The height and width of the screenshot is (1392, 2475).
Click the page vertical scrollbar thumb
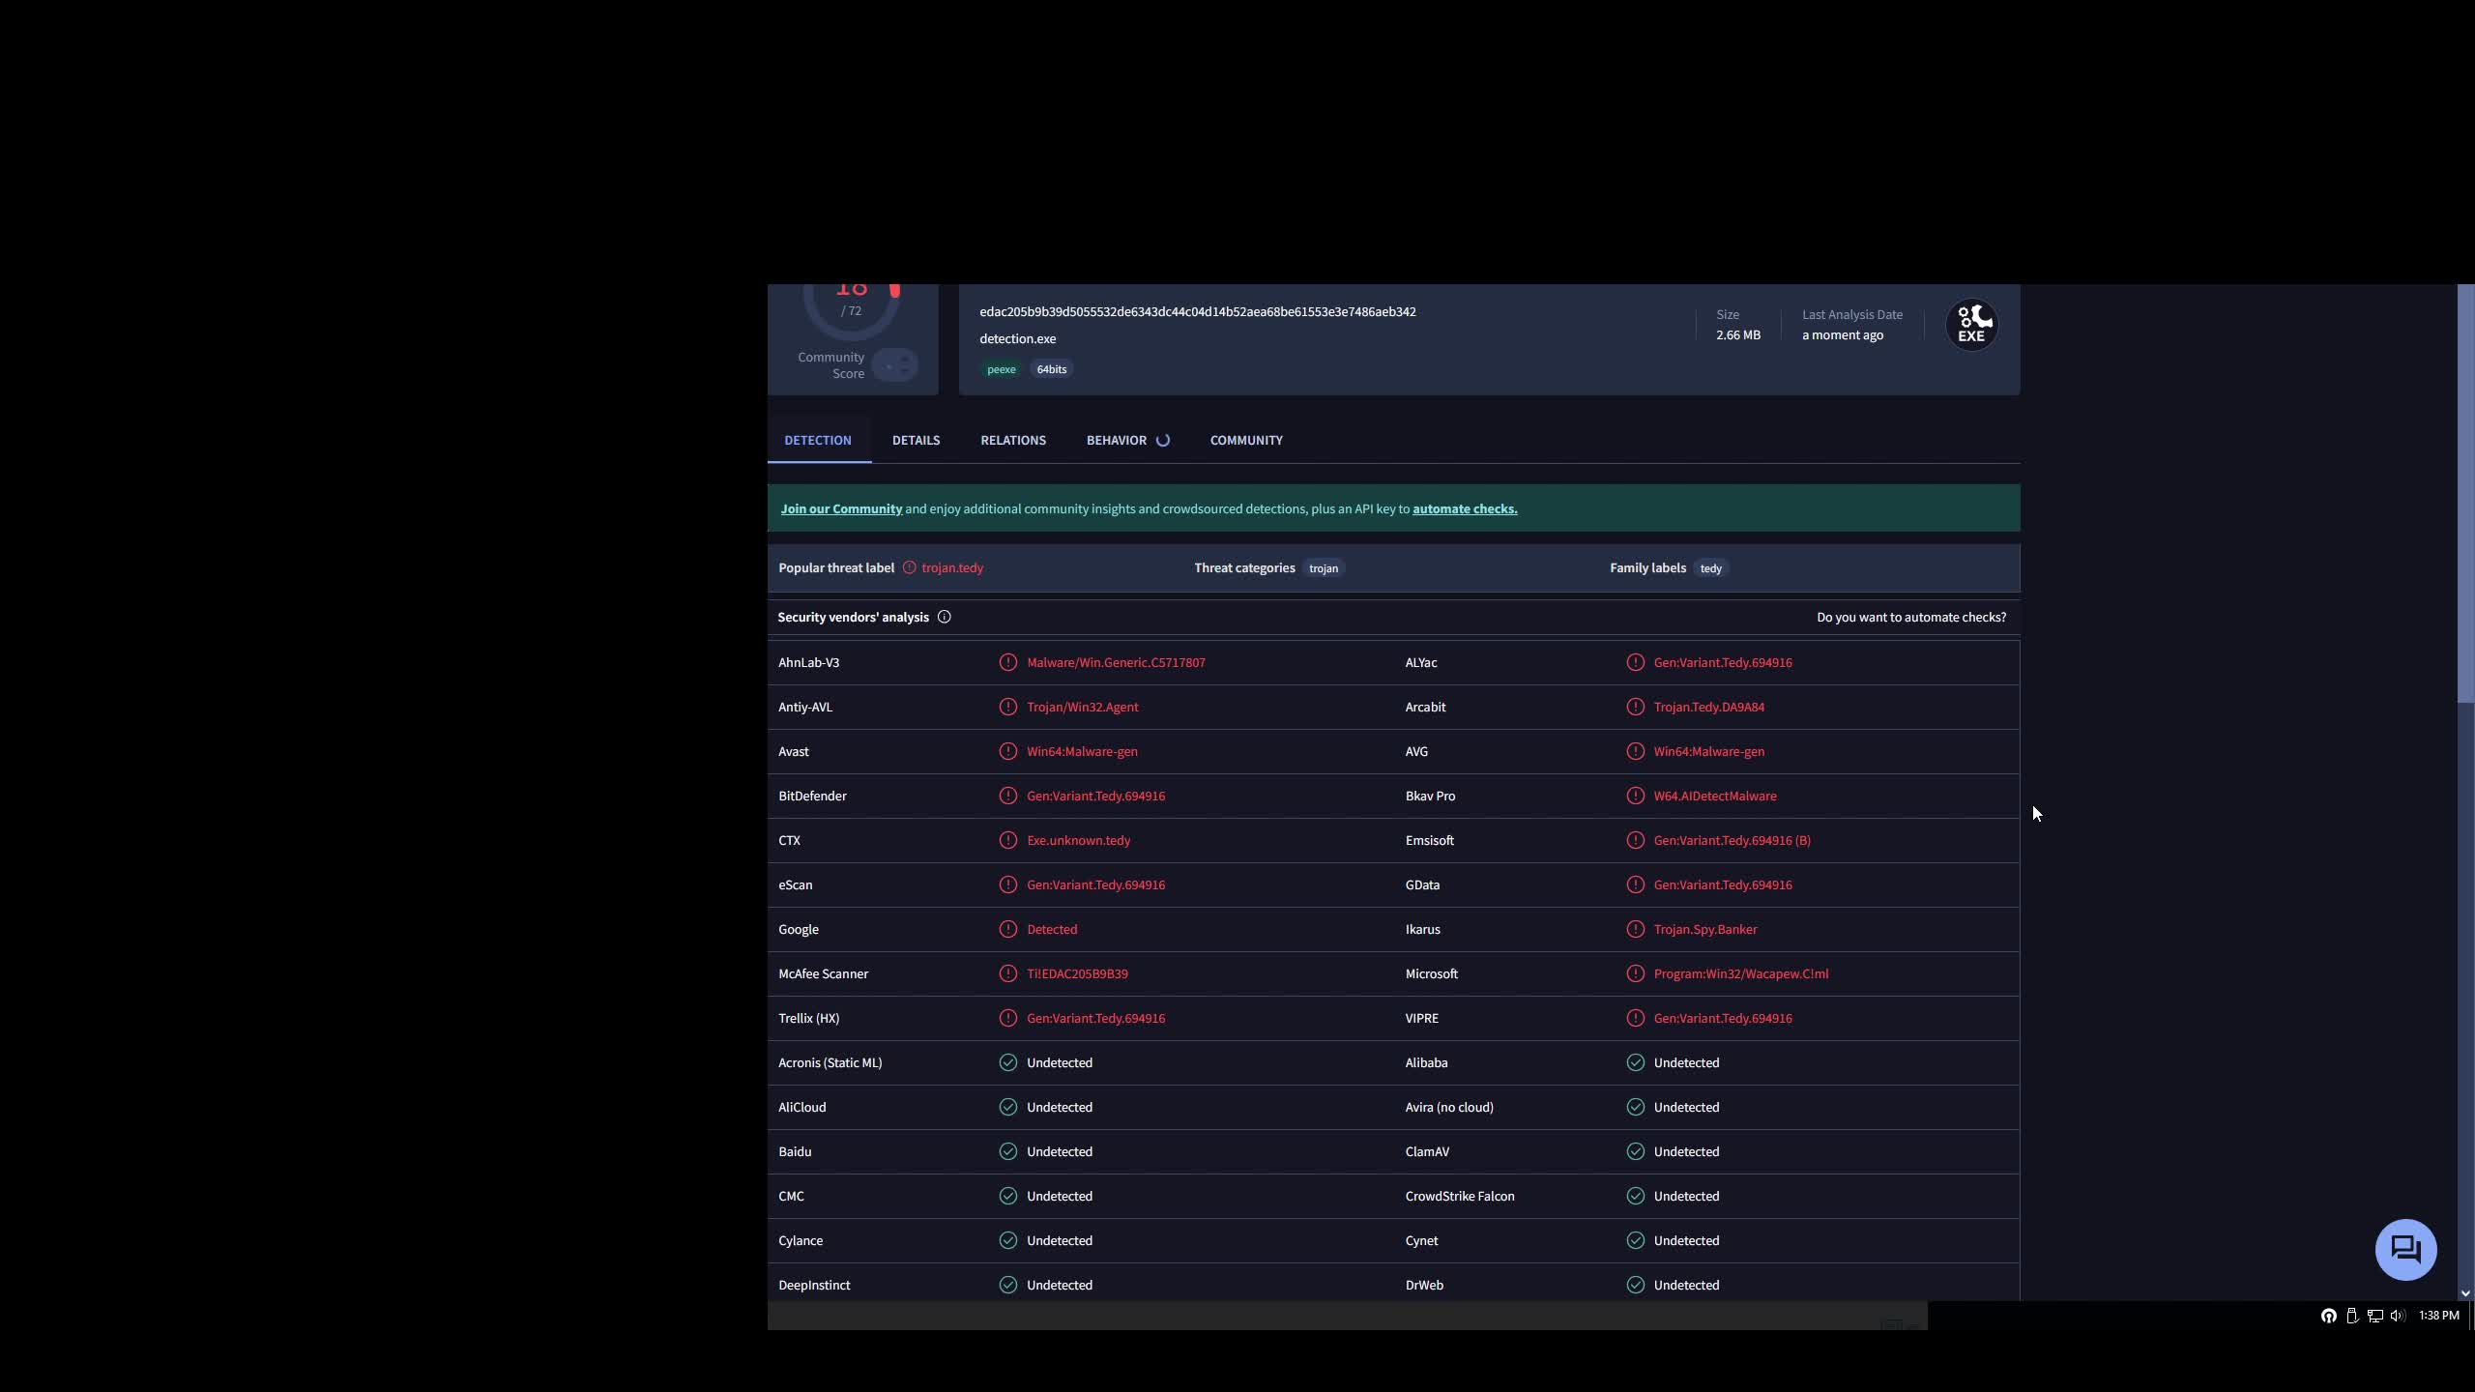[x=2464, y=493]
